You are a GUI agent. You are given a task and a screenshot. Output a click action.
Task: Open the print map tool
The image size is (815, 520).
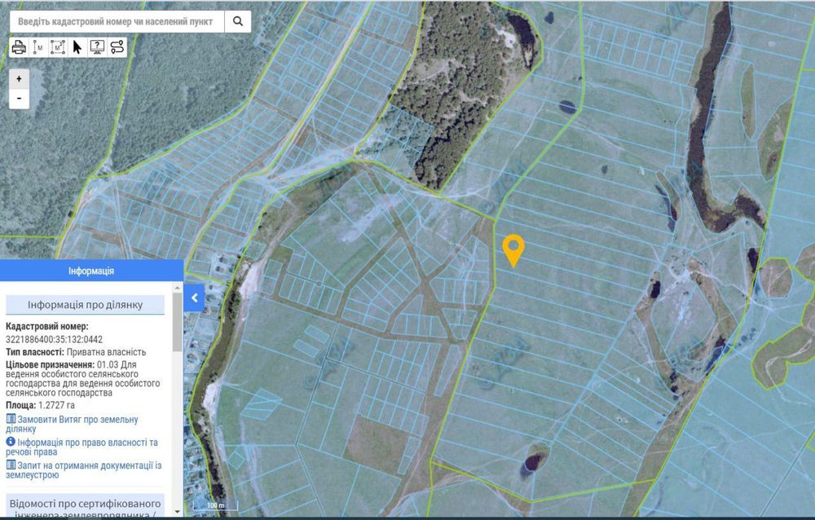19,47
